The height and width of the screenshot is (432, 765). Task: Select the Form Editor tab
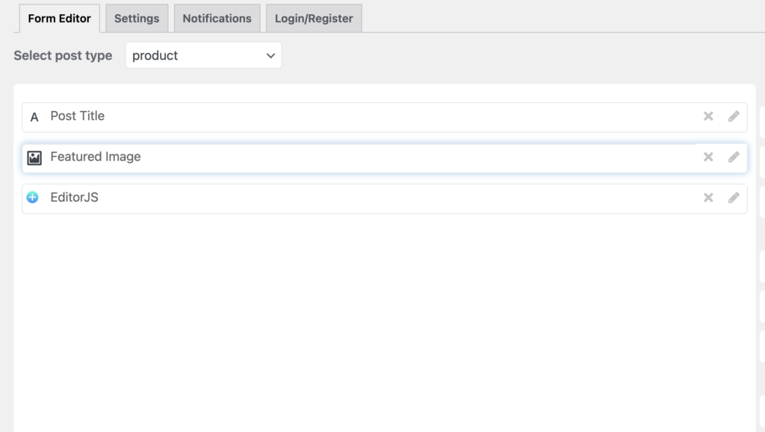tap(59, 19)
